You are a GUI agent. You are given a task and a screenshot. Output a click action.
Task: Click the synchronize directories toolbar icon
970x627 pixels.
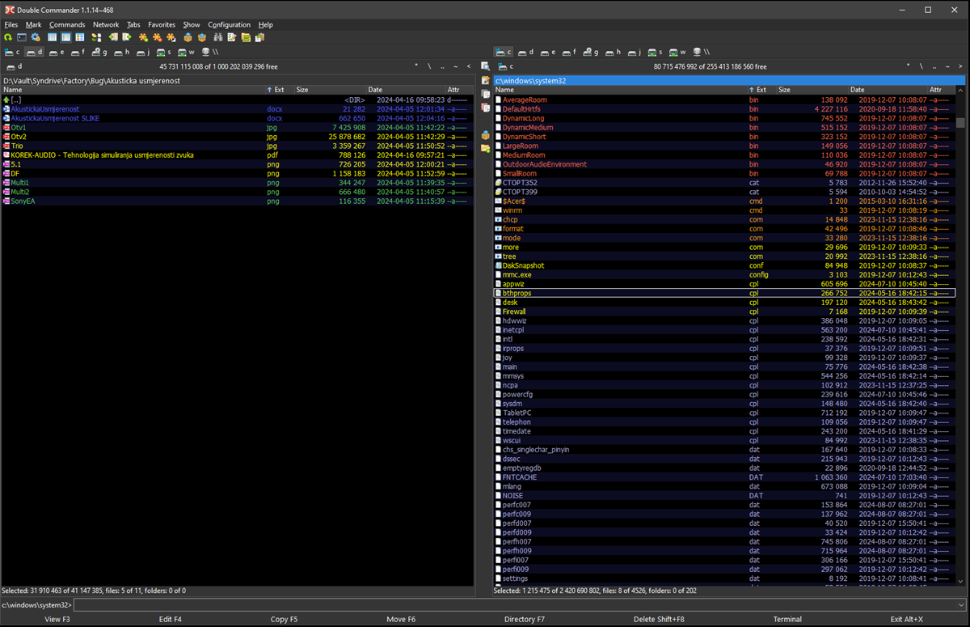[246, 37]
